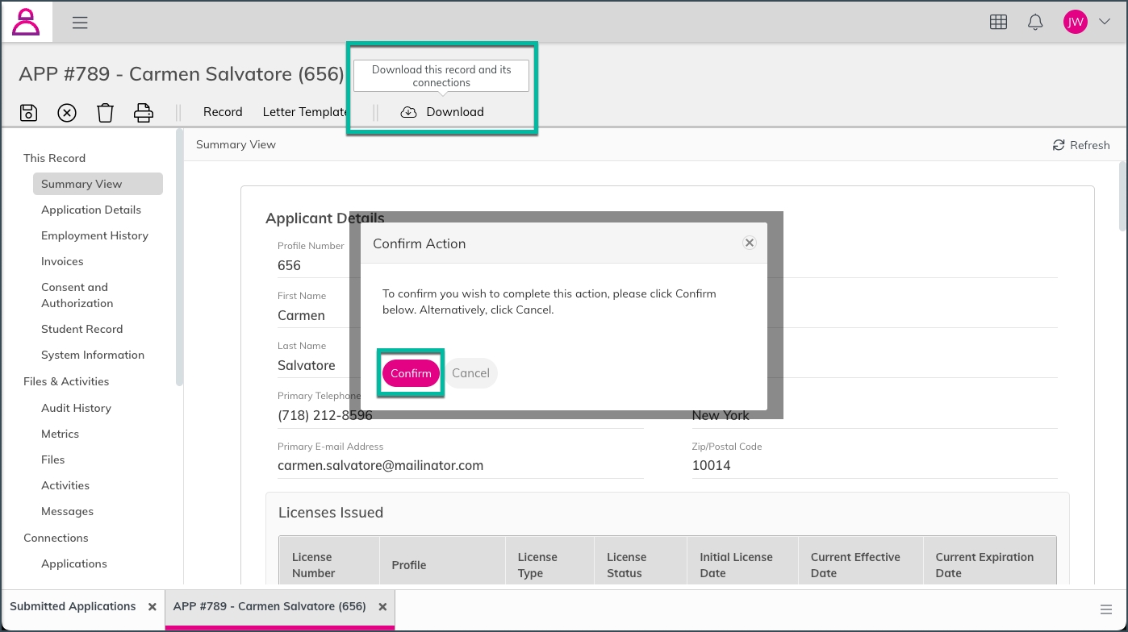
Task: Open the notifications bell
Action: click(1035, 23)
